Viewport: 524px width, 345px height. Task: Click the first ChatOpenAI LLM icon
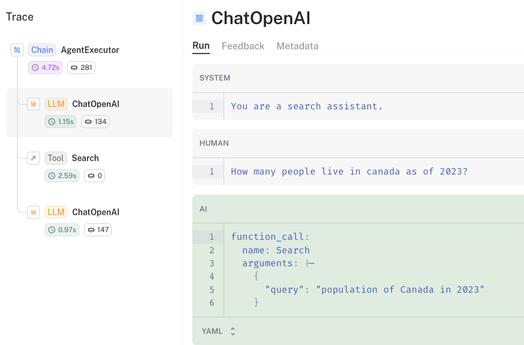[34, 104]
